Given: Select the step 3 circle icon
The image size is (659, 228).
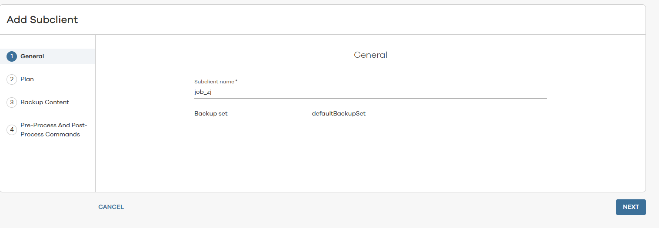Looking at the screenshot, I should [12, 102].
